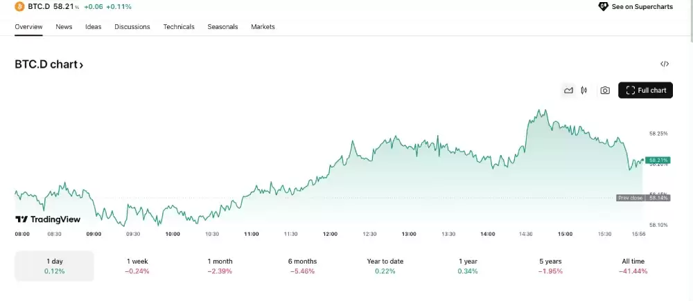693x301 pixels.
Task: Open the Technicals tab
Action: click(179, 27)
